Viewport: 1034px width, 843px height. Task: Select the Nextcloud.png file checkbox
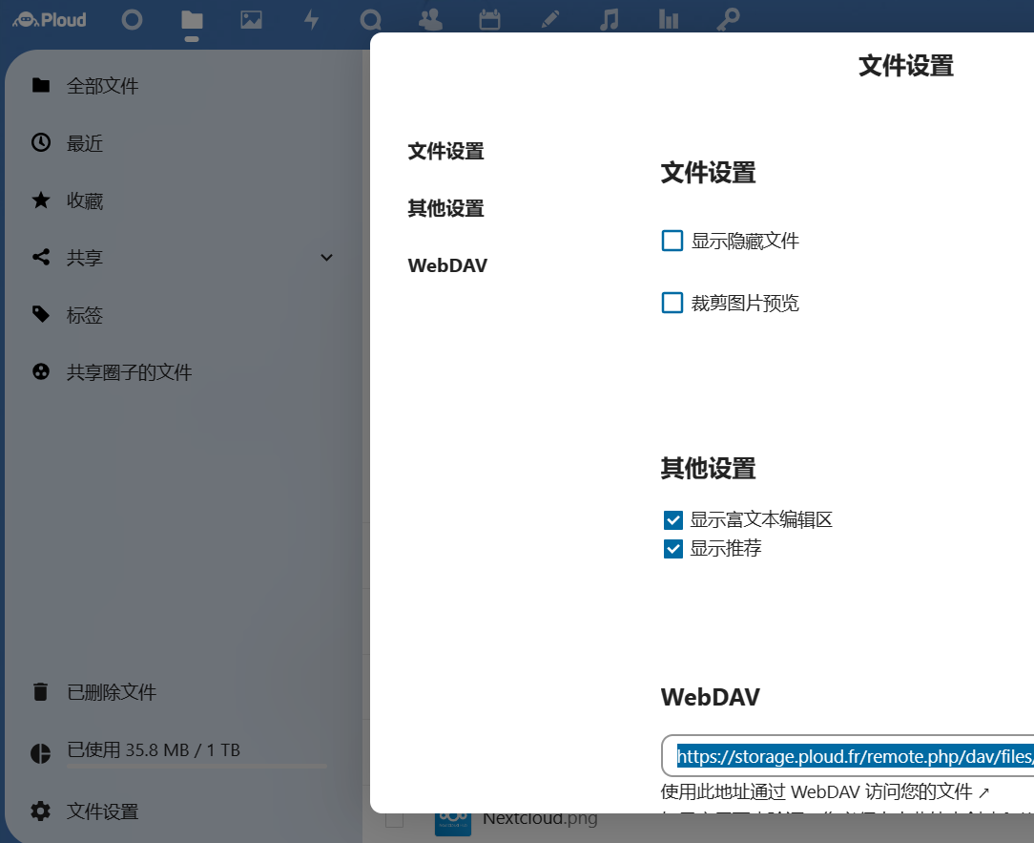click(394, 819)
